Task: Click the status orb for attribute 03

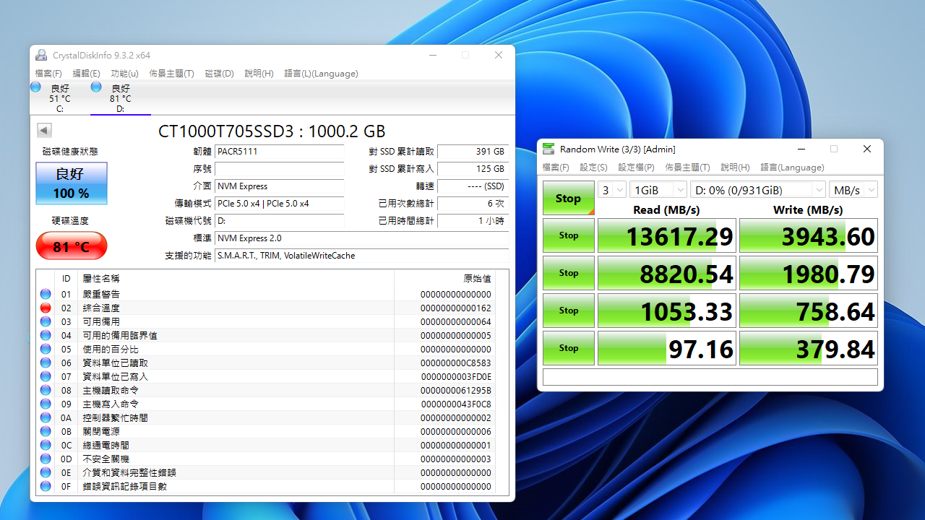Action: coord(46,321)
